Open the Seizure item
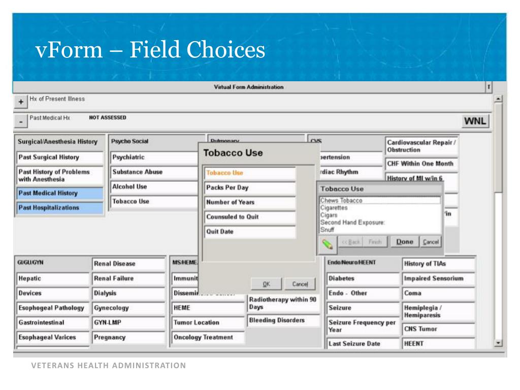Image resolution: width=520 pixels, height=390 pixels. tap(363, 308)
